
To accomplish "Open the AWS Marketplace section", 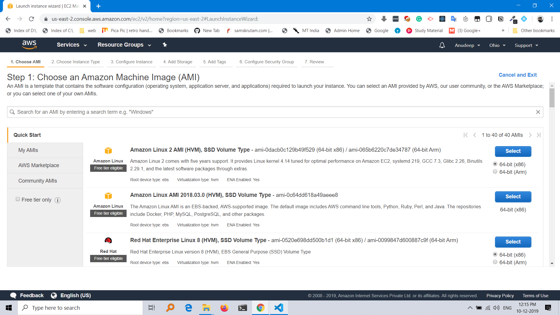I will point(45,165).
